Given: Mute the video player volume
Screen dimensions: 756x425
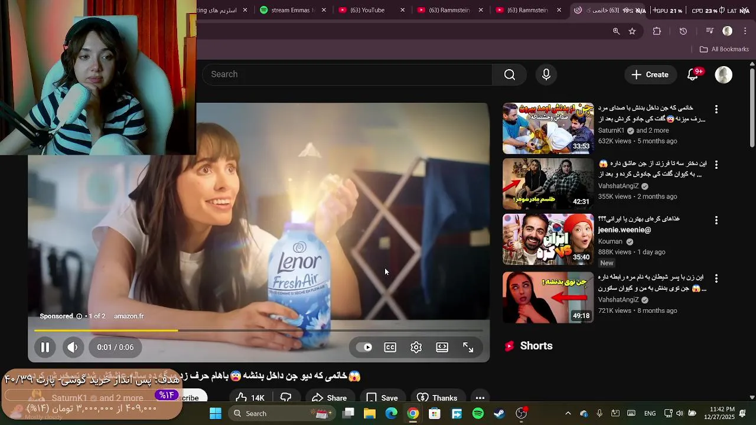Looking at the screenshot, I should tap(73, 347).
